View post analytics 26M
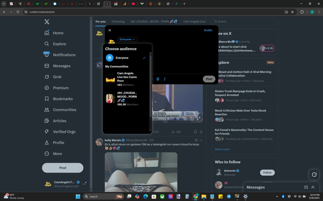This screenshot has width=323, height=201. coord(176,132)
